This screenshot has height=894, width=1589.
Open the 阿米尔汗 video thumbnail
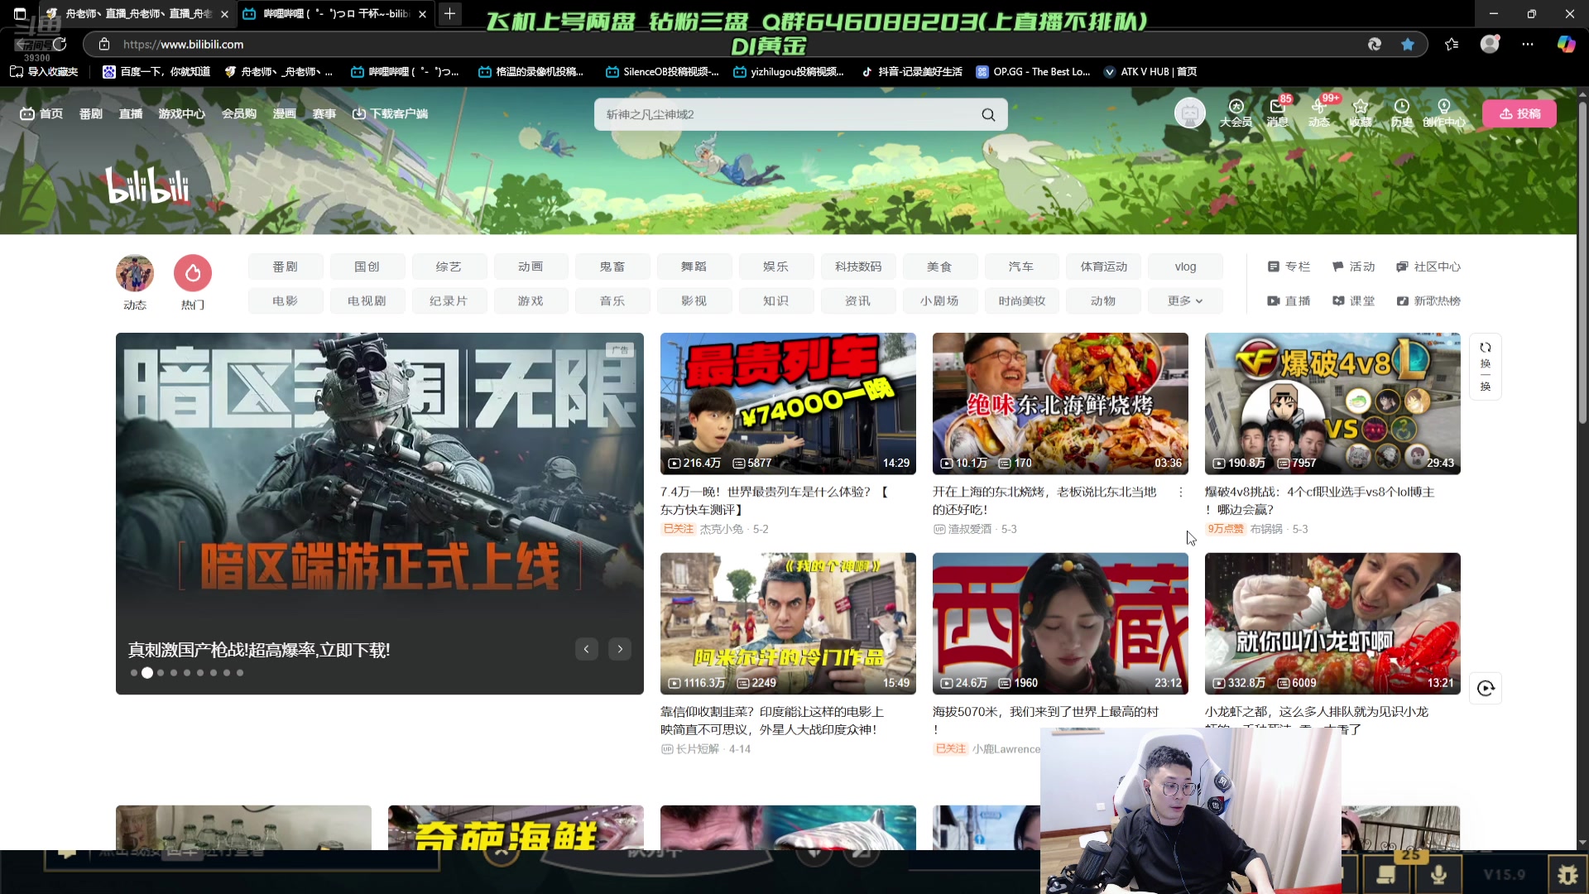(788, 623)
